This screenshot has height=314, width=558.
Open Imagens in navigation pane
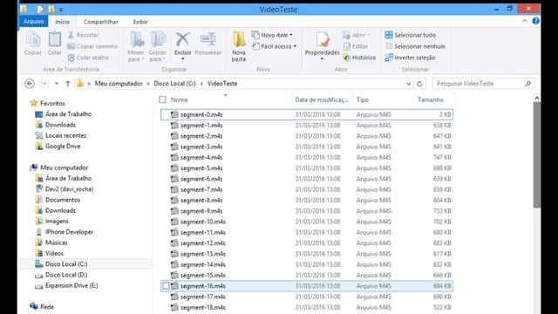(57, 221)
